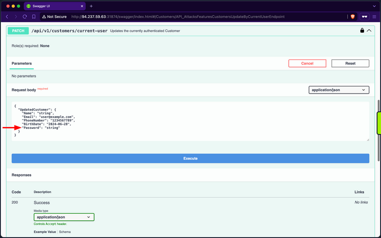Click the browser forward arrow
The width and height of the screenshot is (381, 238).
15,17
